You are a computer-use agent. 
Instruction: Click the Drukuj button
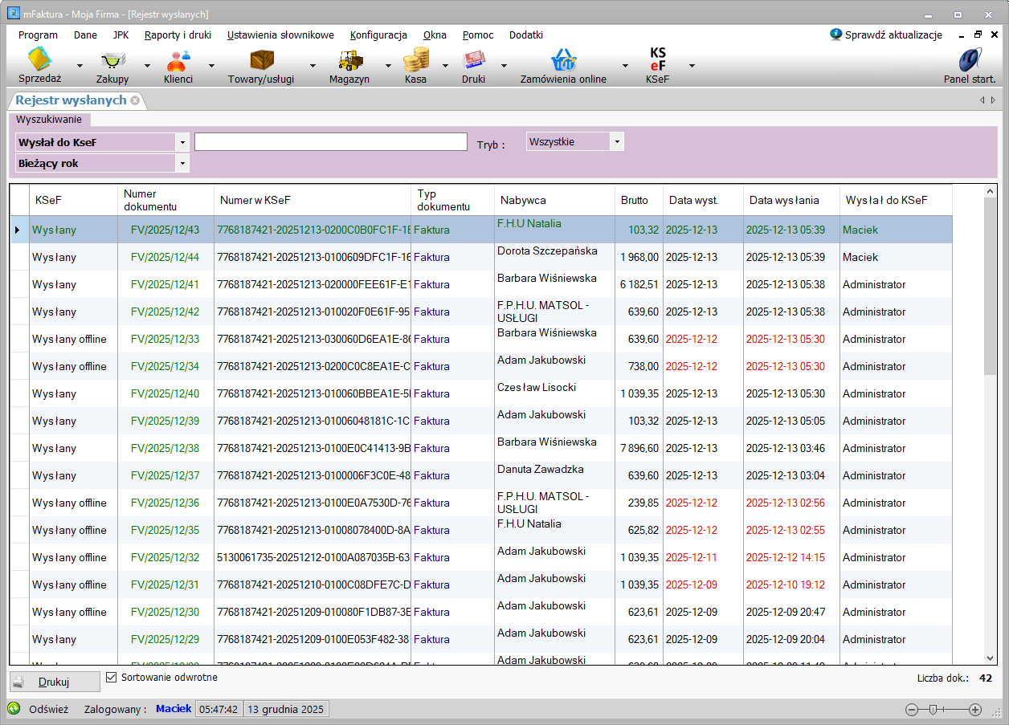point(55,682)
